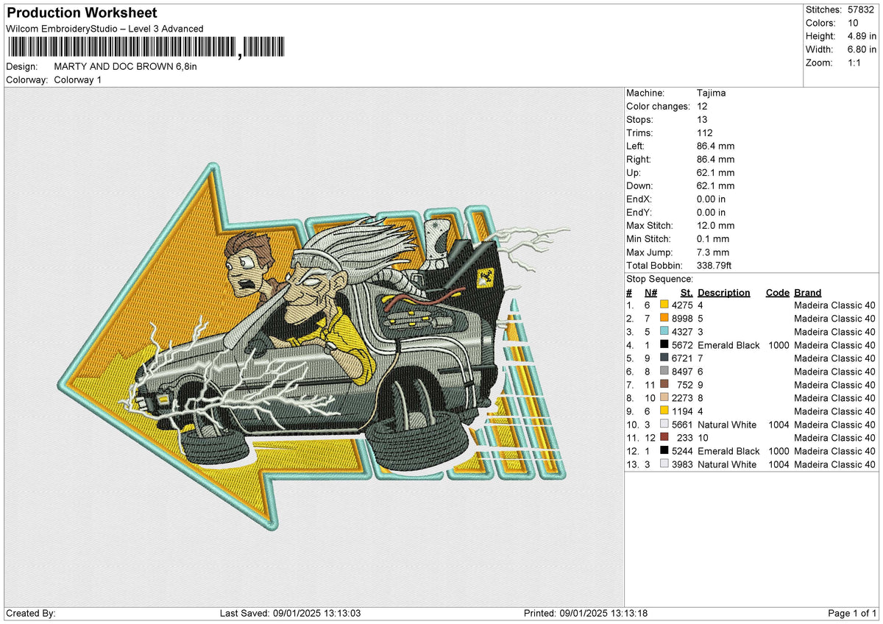Click the 'Production Worksheet' title
Screen dimensions: 883x624
tap(81, 13)
